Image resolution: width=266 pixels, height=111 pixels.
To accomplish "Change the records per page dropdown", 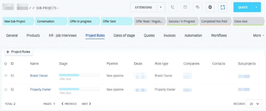I will 254,104.
